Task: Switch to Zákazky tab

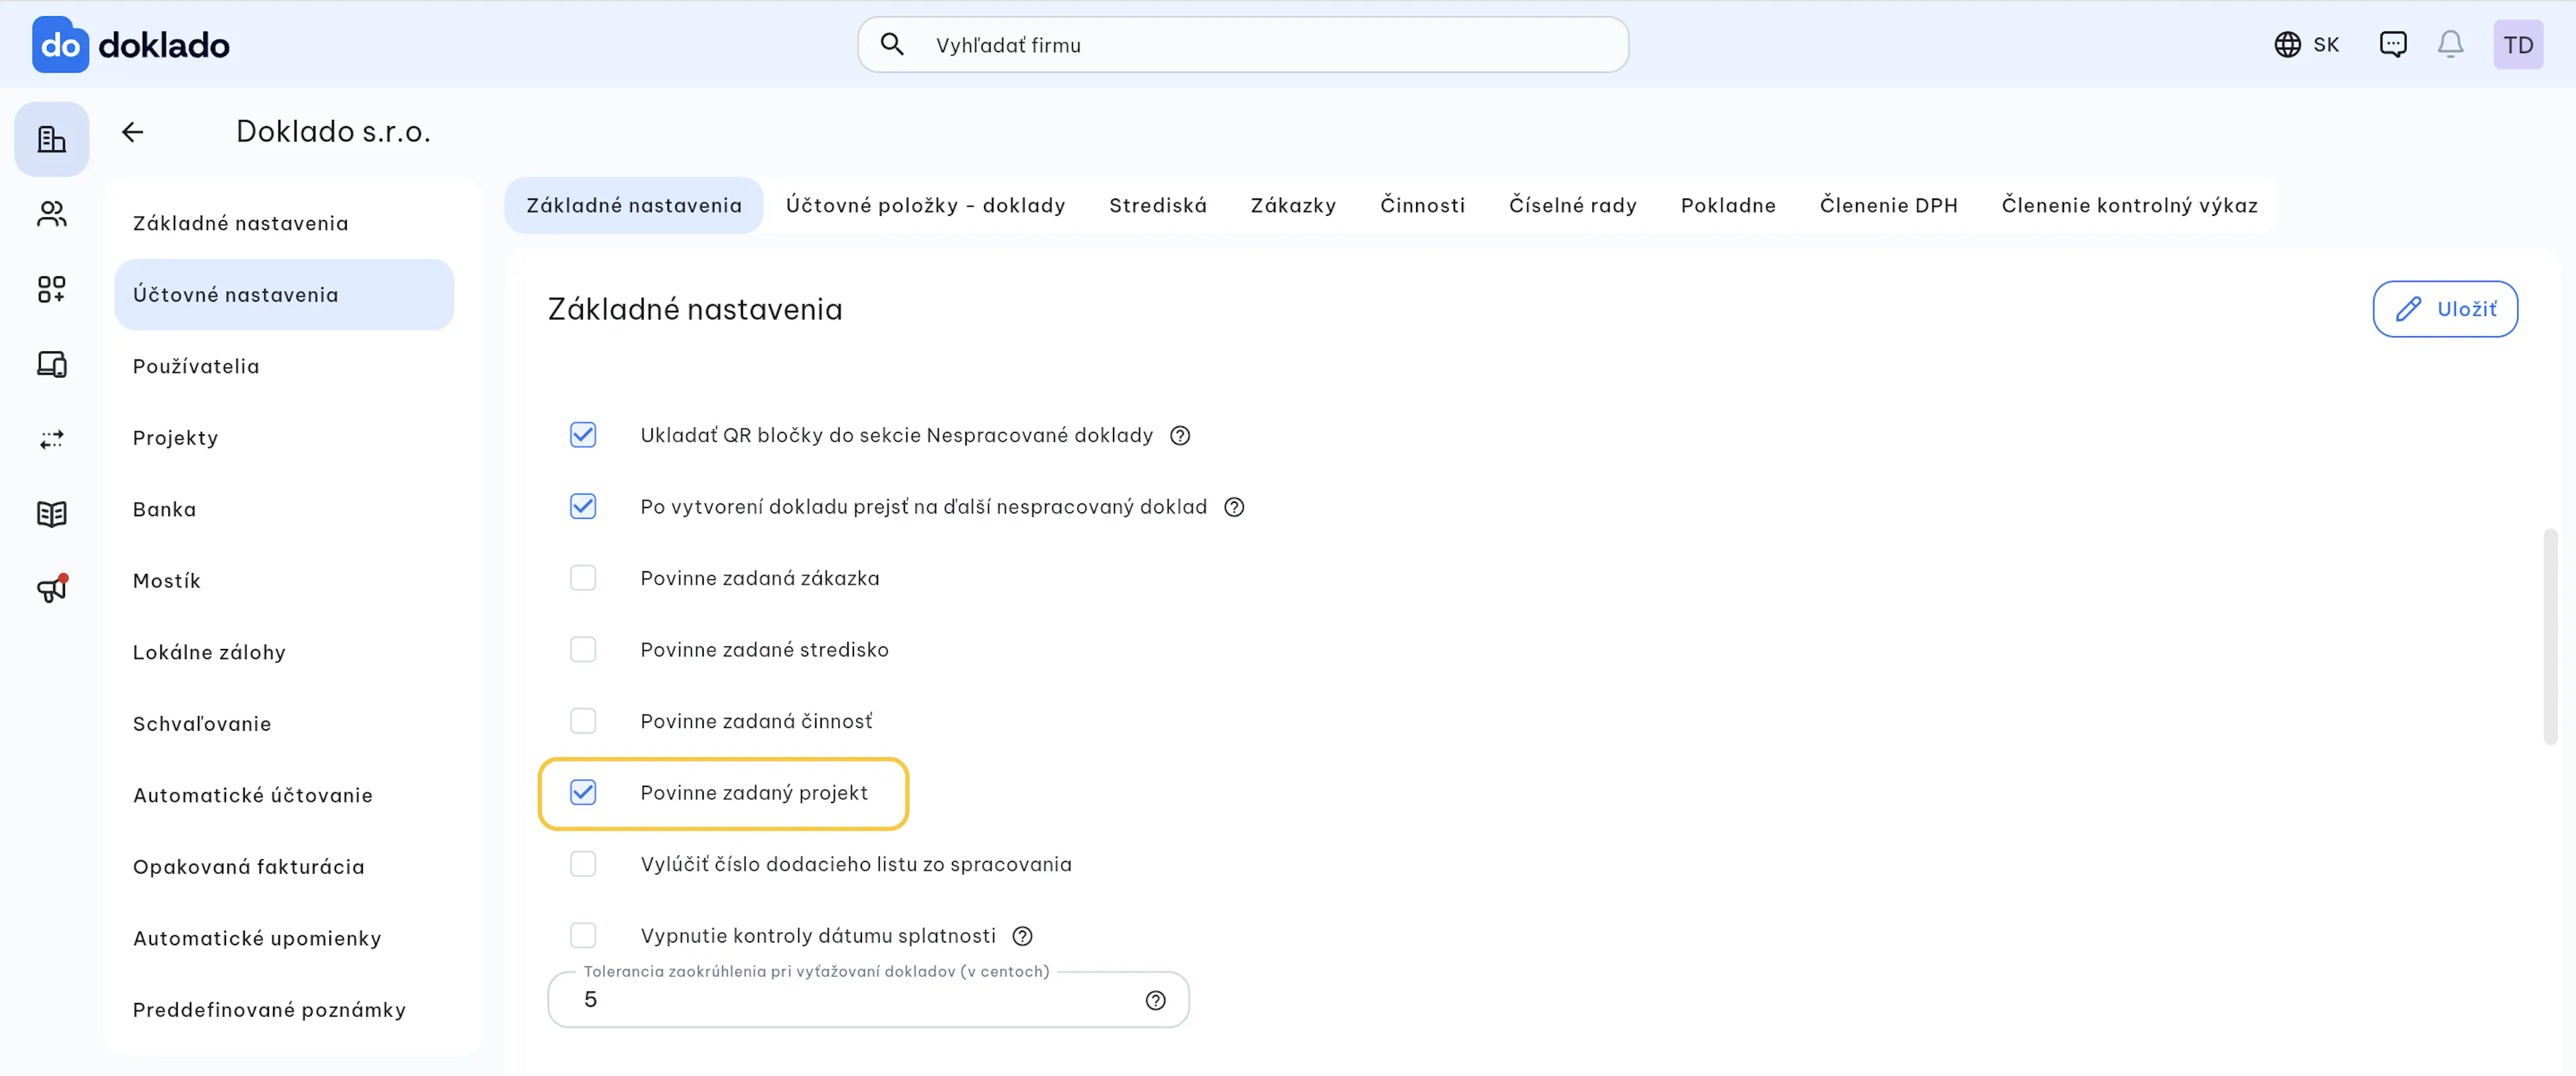Action: coord(1293,205)
